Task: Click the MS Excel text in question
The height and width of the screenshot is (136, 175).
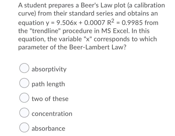Action: tap(115, 31)
